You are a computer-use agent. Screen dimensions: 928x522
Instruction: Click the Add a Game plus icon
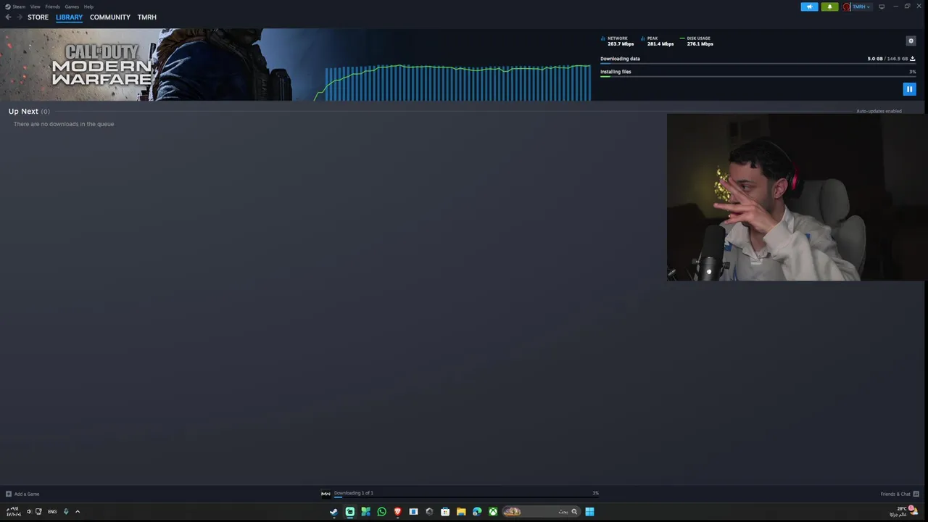click(x=9, y=494)
